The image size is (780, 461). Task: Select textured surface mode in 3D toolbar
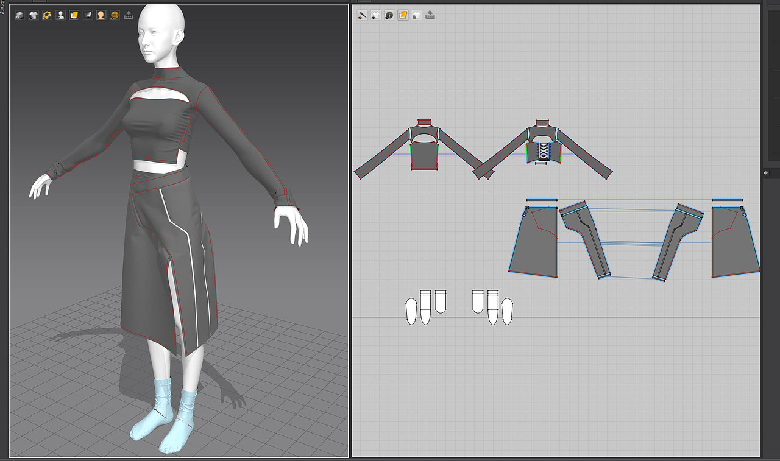click(74, 15)
